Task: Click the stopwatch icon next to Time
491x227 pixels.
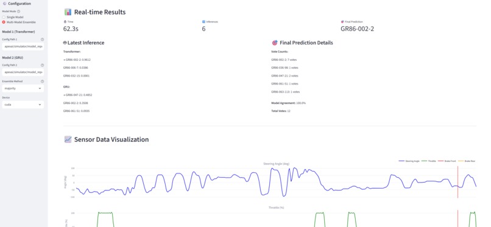Action: click(65, 22)
